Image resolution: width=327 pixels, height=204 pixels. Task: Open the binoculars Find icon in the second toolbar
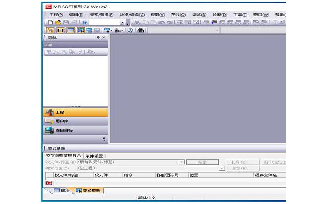[141, 31]
